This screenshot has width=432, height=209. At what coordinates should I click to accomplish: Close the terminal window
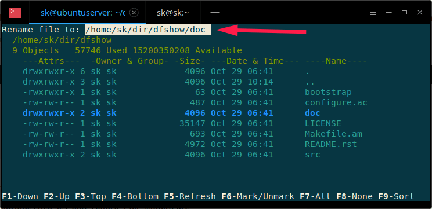coord(420,13)
